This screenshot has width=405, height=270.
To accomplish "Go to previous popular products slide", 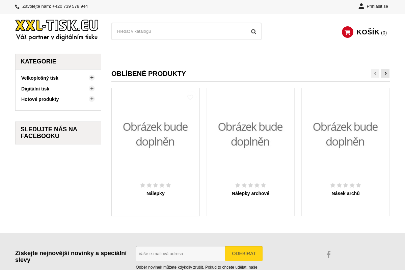I will (x=375, y=73).
